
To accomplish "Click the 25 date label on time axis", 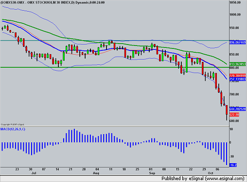I will [137, 169].
